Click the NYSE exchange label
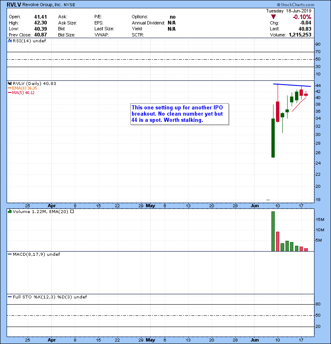This screenshot has height=344, width=331. [x=70, y=5]
